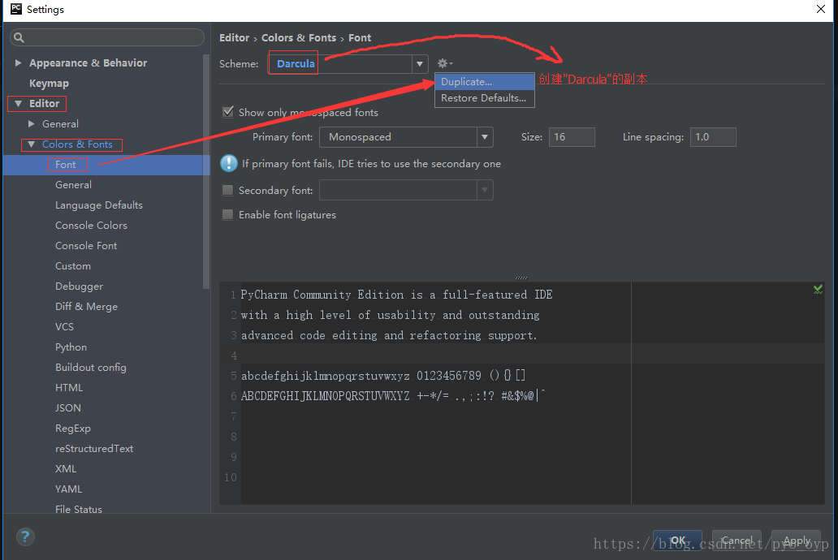
Task: Uncheck Show only monospaced fonts
Action: point(228,112)
